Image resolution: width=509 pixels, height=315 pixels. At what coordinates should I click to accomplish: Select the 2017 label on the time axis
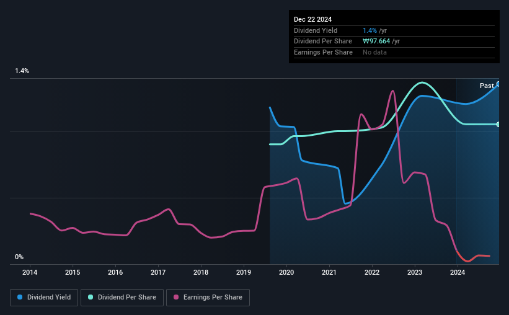pyautogui.click(x=158, y=272)
